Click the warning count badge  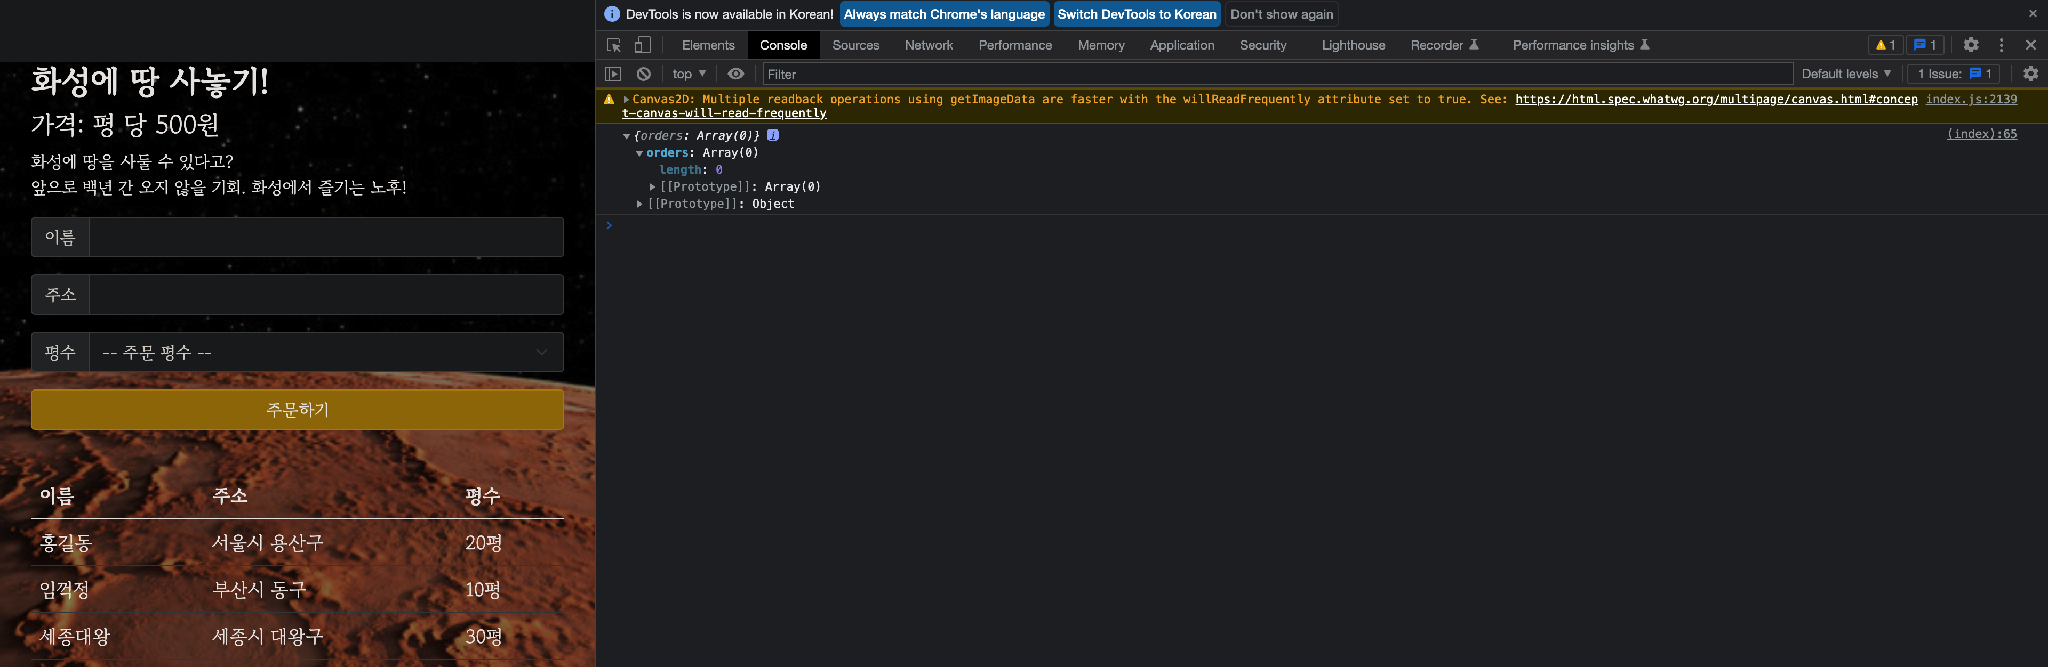point(1886,45)
